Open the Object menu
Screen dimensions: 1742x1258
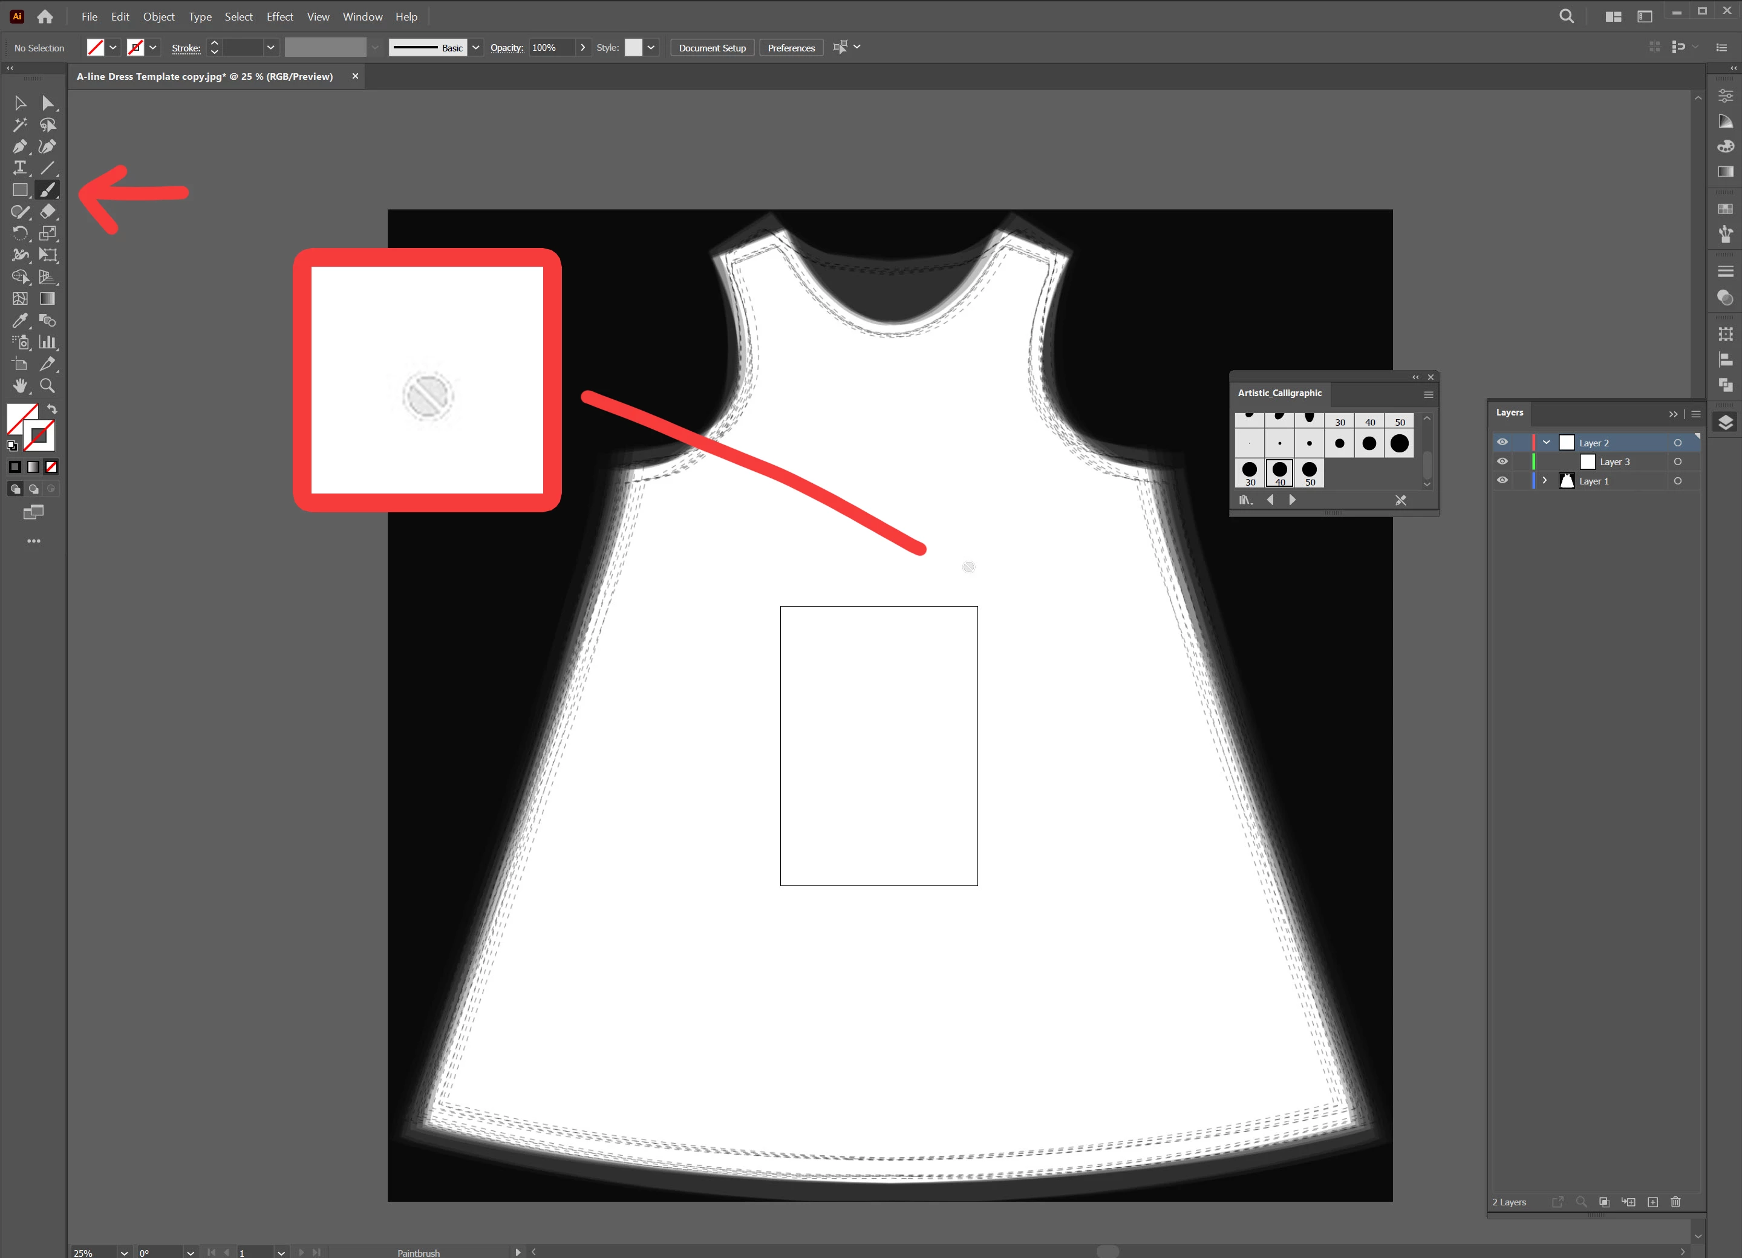[x=158, y=16]
